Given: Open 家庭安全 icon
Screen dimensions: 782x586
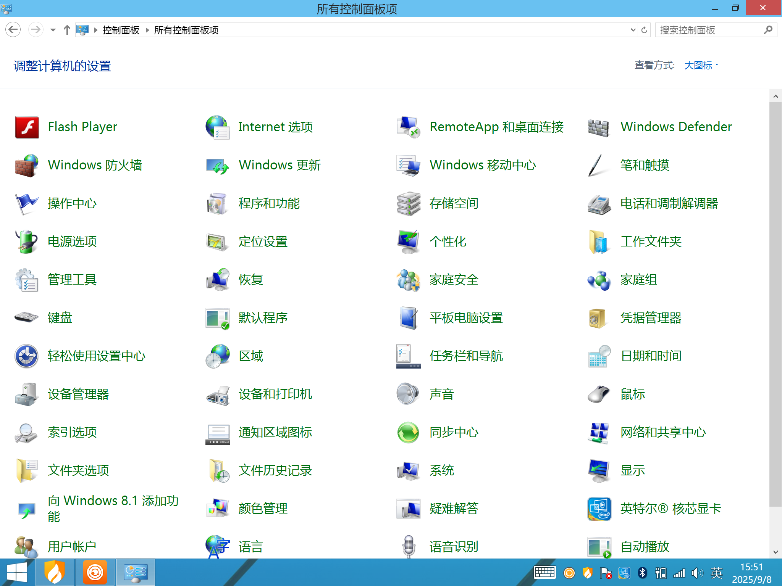Looking at the screenshot, I should coord(409,280).
